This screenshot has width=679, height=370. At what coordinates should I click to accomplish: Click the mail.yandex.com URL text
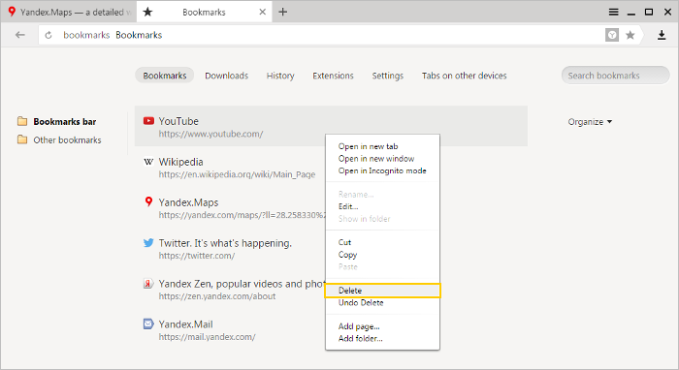[207, 337]
